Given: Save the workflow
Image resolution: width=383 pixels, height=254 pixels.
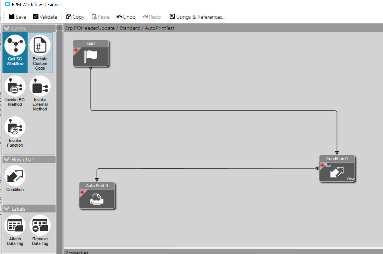Looking at the screenshot, I should tap(17, 17).
